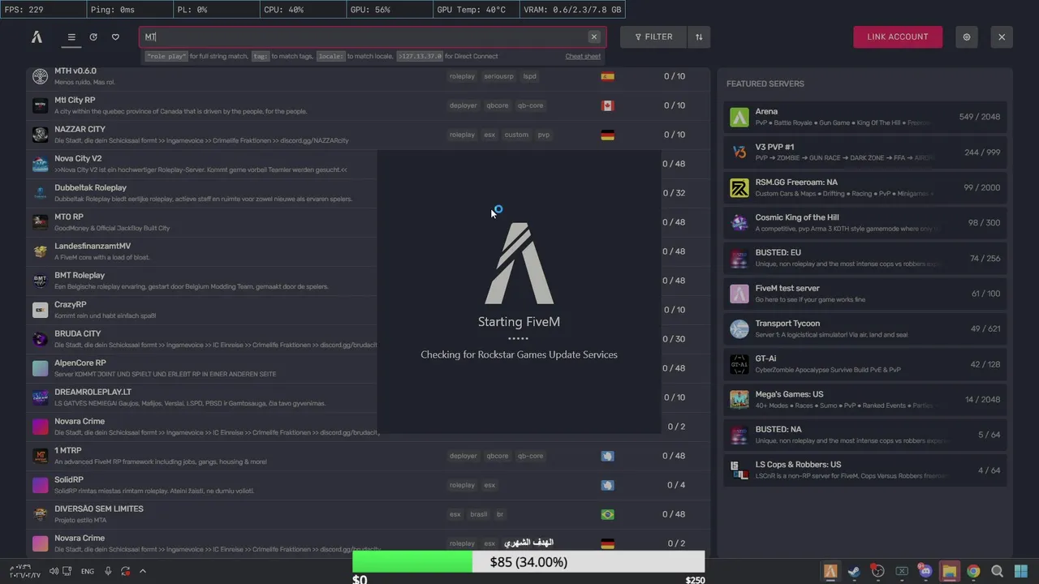Open featured server Transport Tycoon
This screenshot has width=1039, height=584.
click(x=865, y=328)
